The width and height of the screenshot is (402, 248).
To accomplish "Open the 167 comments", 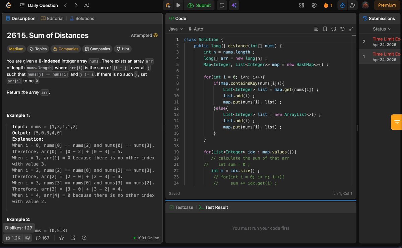I will (x=43, y=238).
